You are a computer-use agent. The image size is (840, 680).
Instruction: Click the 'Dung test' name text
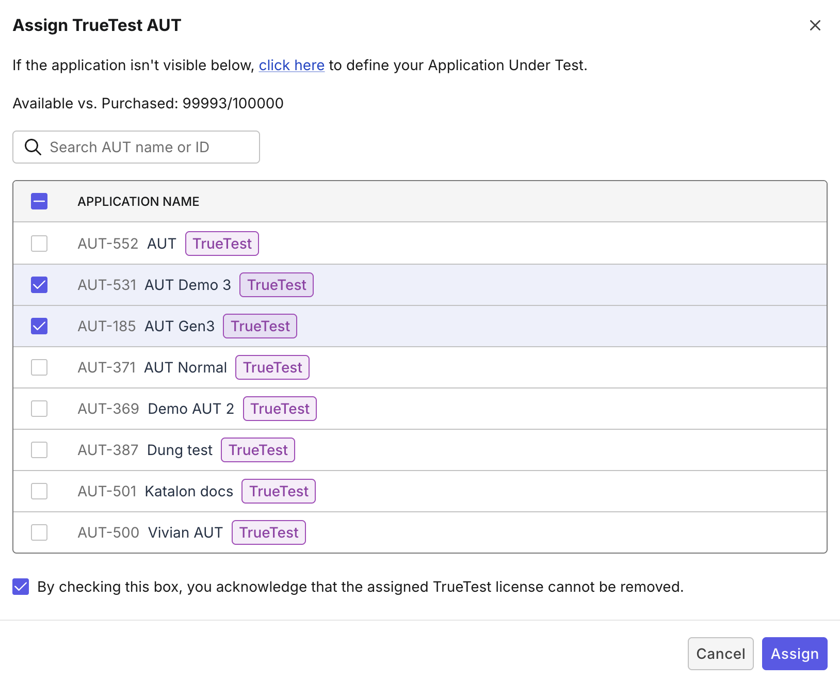[x=180, y=450]
